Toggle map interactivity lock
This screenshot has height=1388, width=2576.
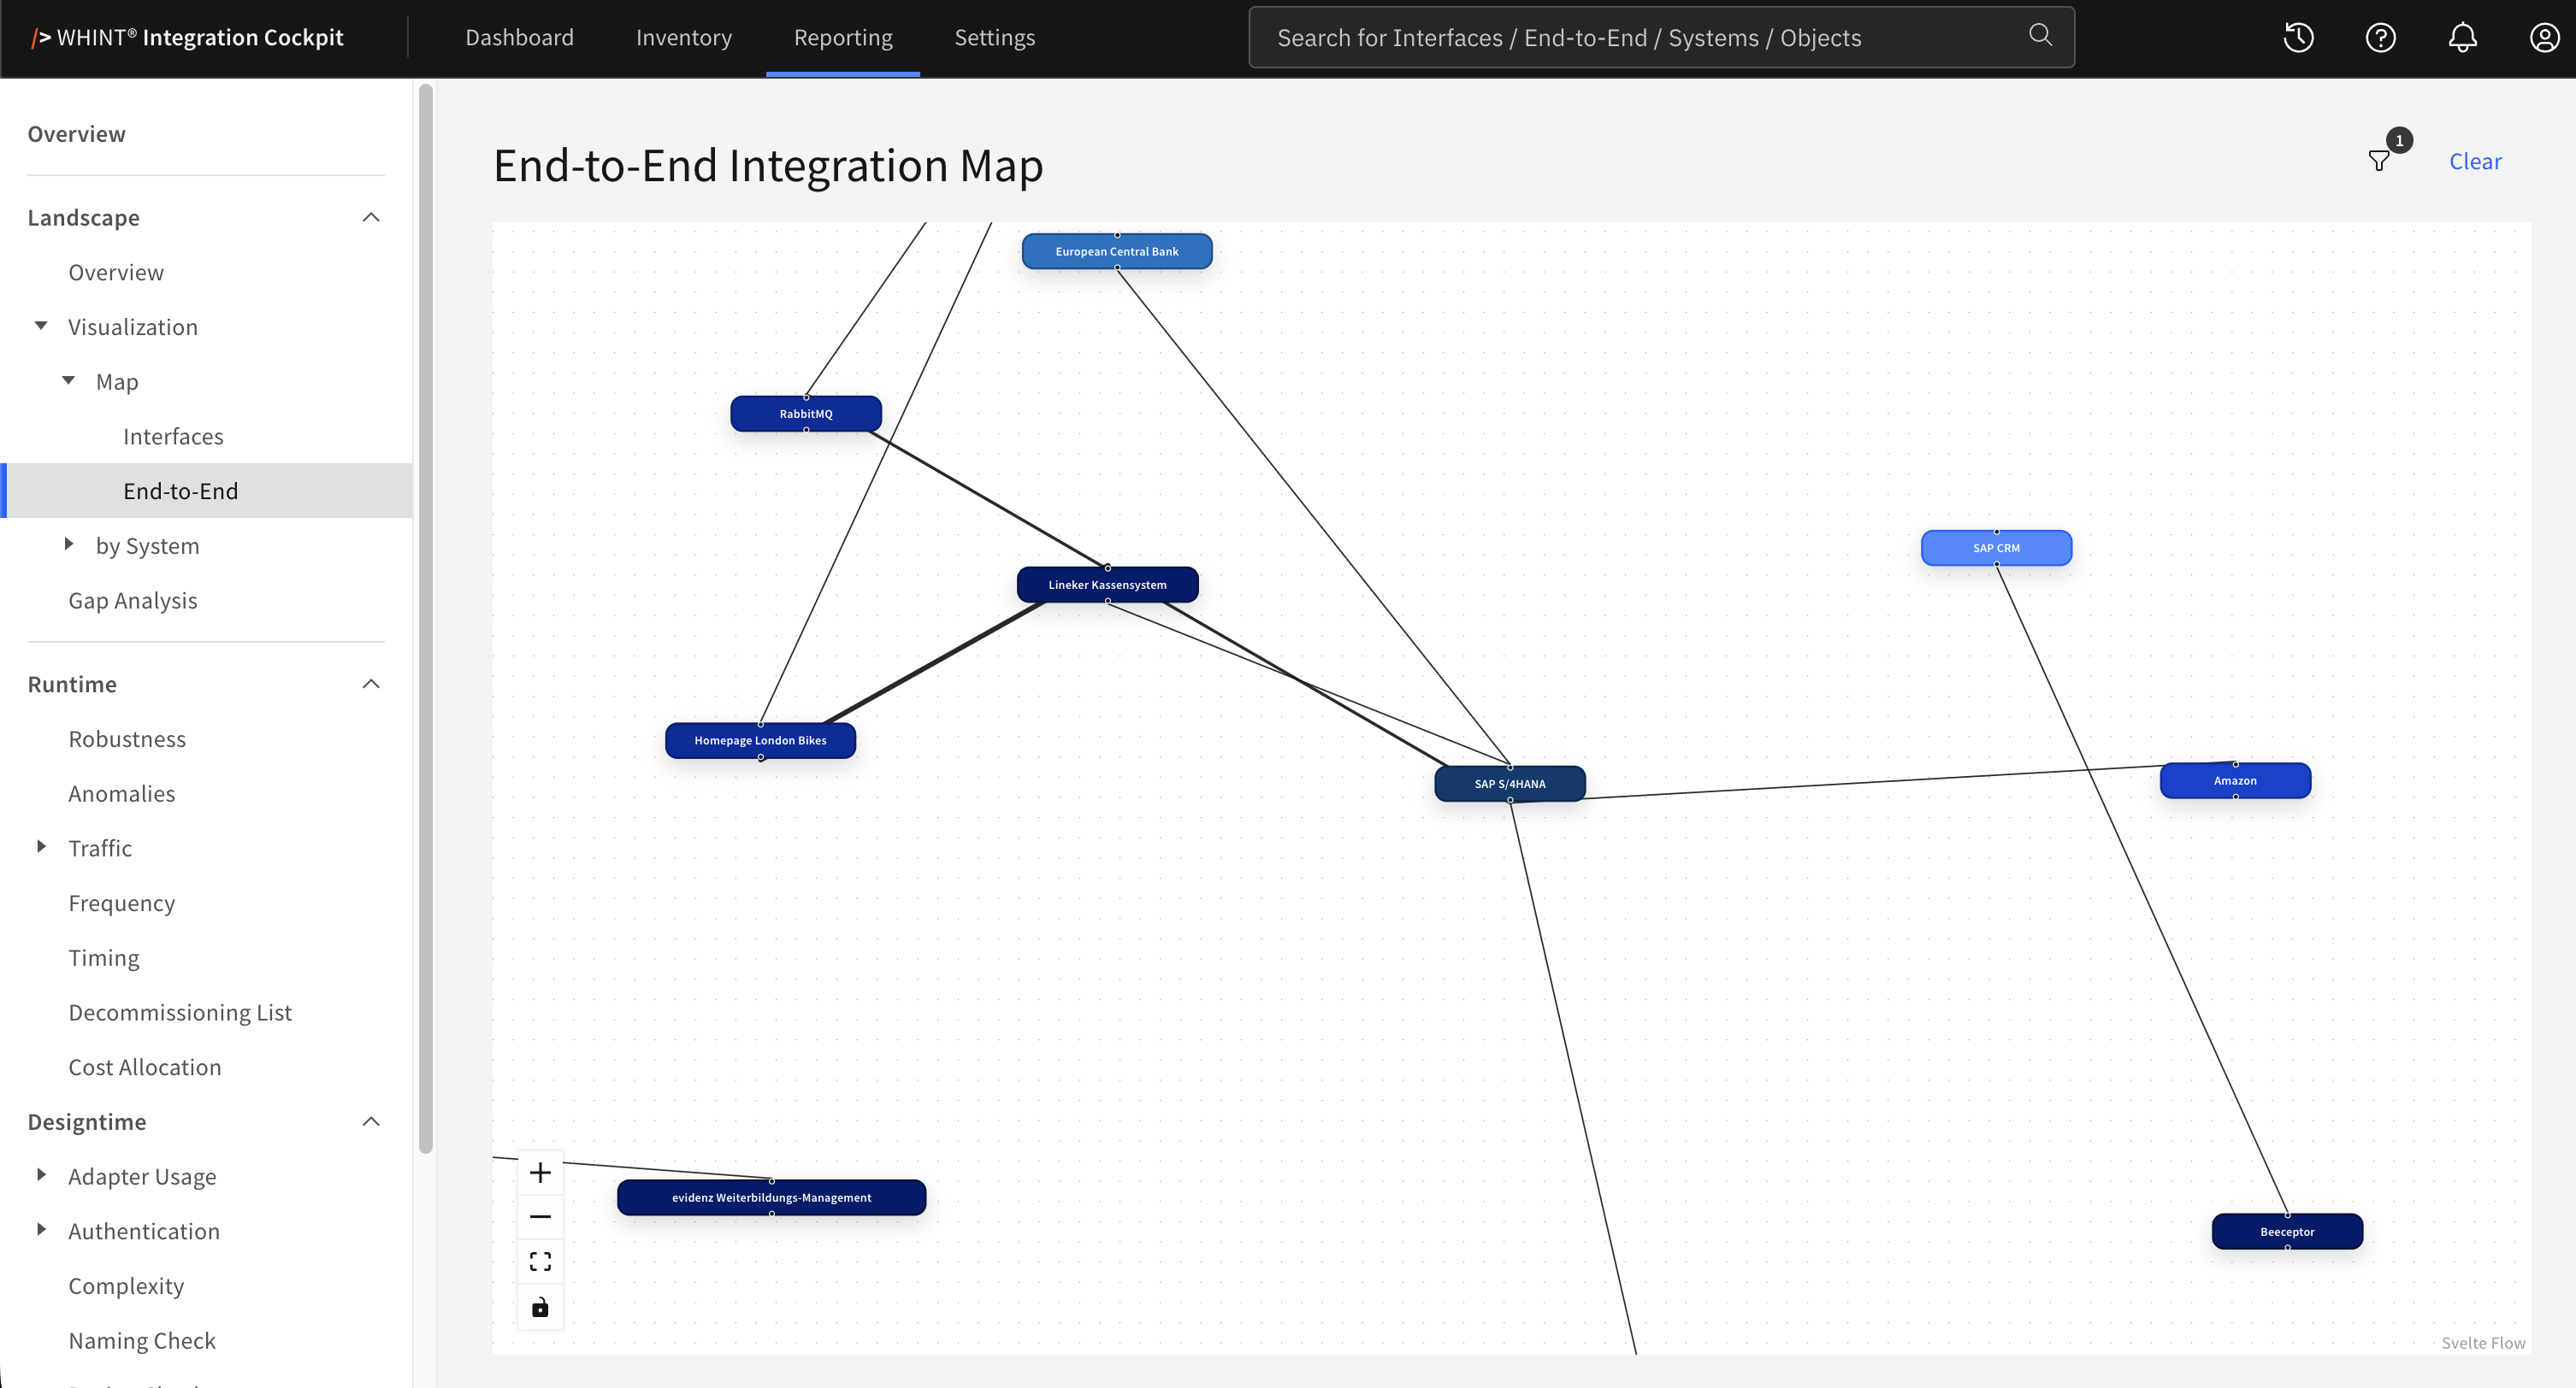(540, 1307)
